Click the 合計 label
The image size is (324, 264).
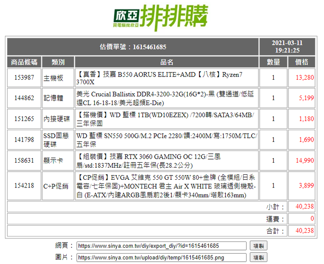275,231
